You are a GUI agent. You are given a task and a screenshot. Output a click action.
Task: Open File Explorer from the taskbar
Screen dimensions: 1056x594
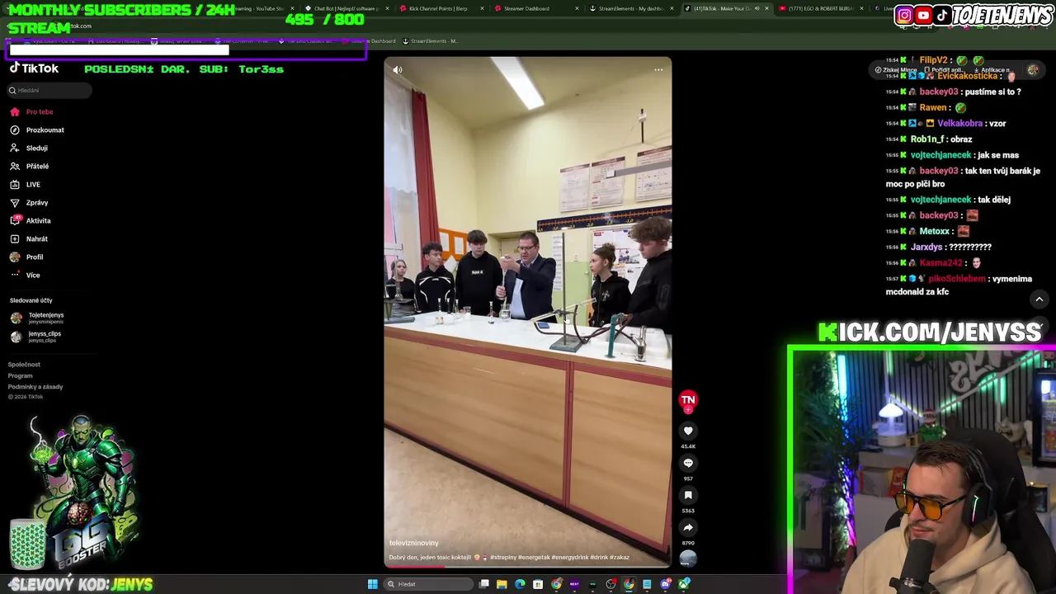[x=502, y=584]
